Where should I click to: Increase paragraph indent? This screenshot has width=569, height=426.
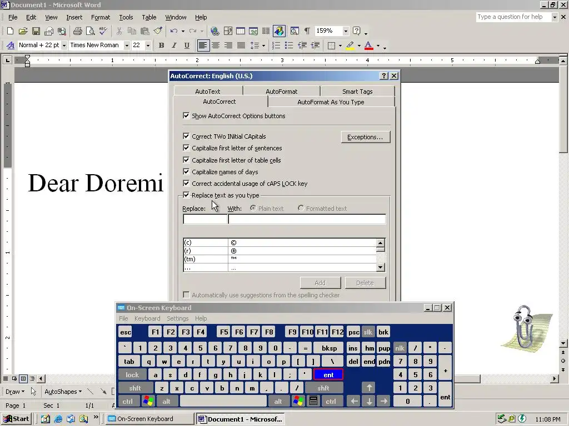[315, 45]
